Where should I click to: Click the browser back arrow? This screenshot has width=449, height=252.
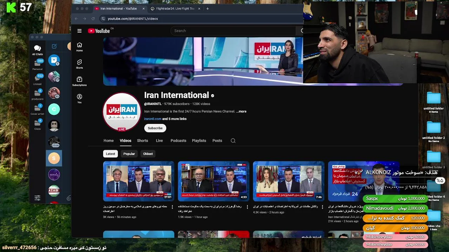[76, 19]
